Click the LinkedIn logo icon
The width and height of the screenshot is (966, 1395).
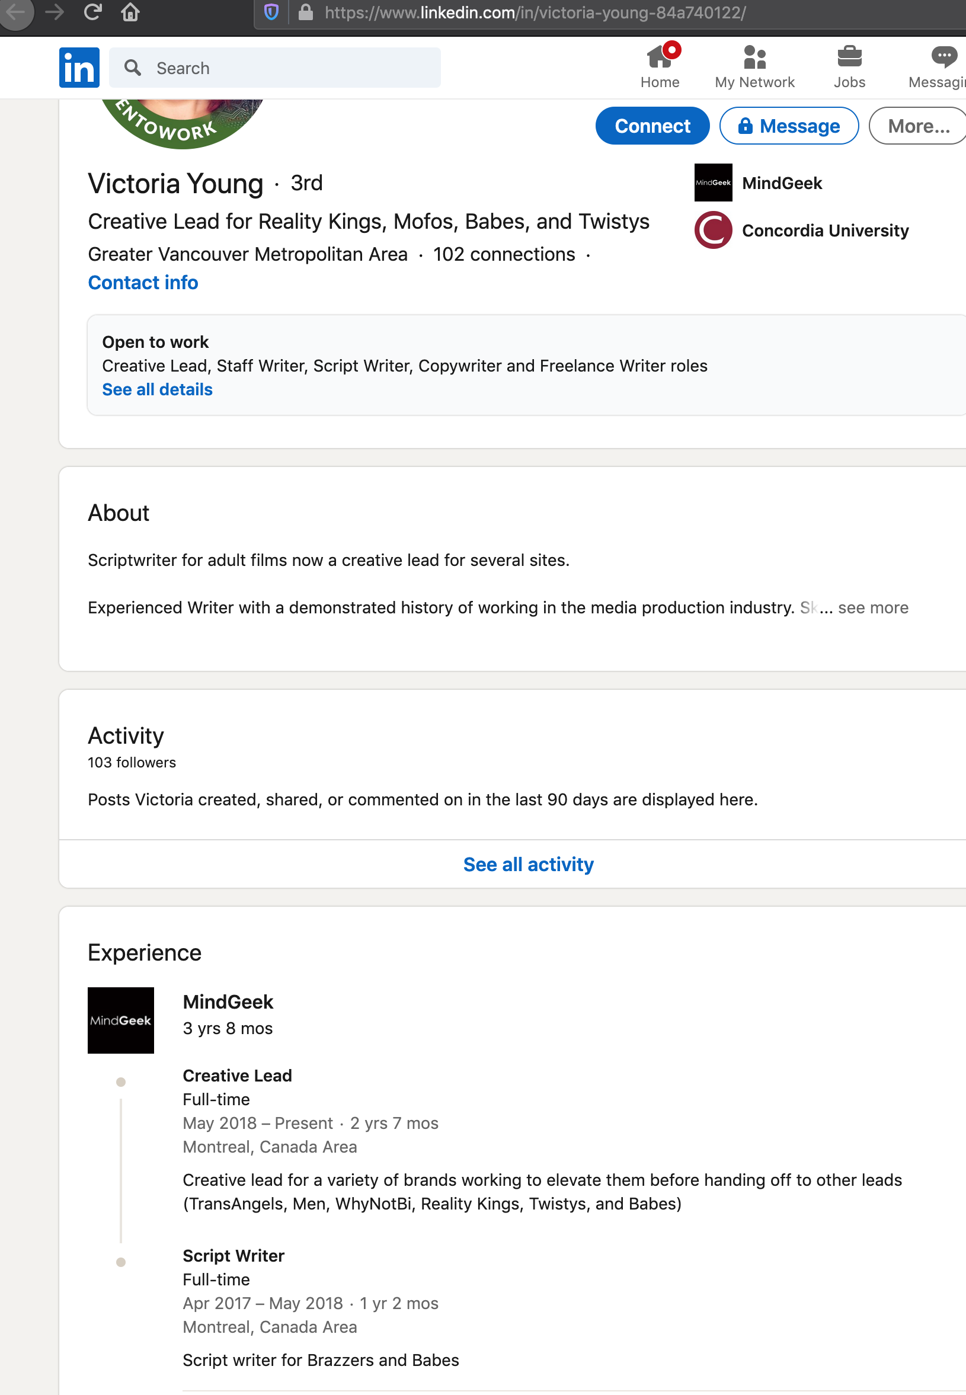[79, 67]
